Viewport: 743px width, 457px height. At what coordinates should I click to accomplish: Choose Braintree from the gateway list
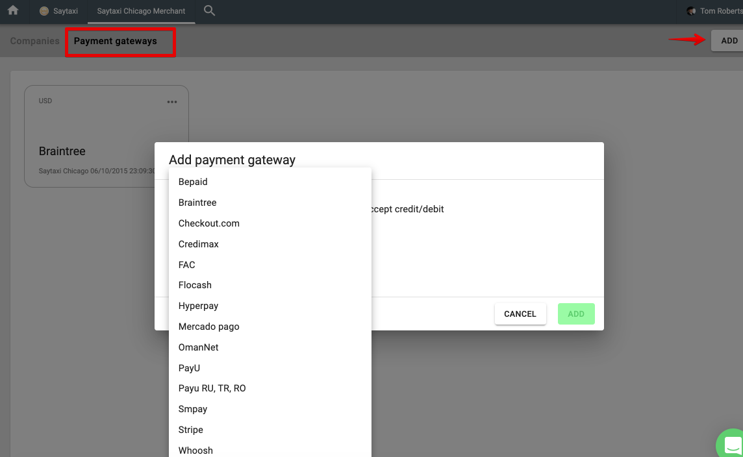tap(270, 203)
